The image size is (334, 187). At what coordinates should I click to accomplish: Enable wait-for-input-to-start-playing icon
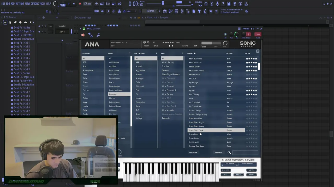102,4
